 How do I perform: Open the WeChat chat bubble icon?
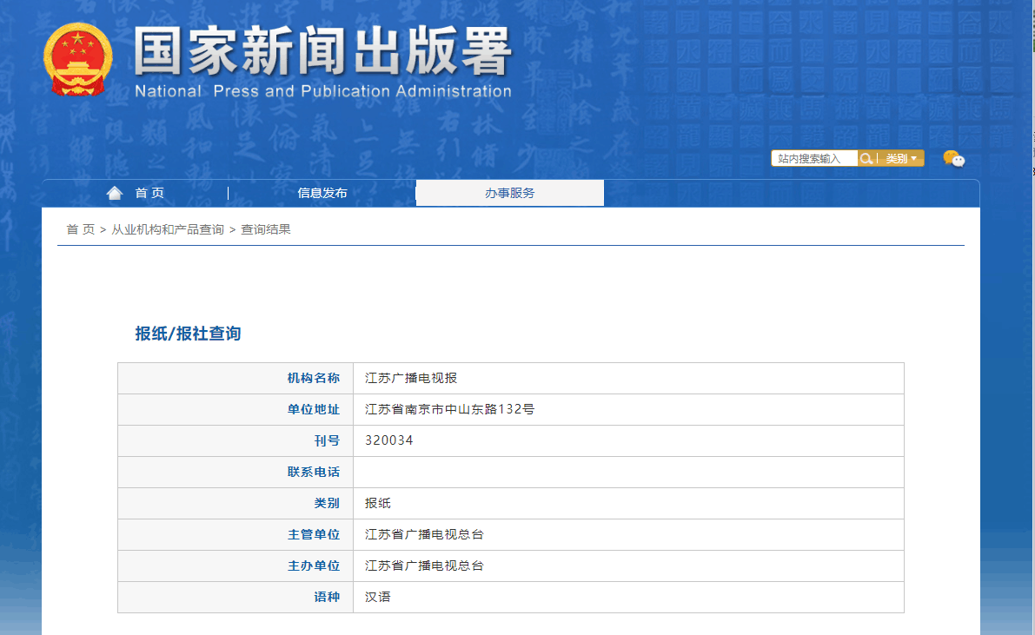(x=953, y=158)
